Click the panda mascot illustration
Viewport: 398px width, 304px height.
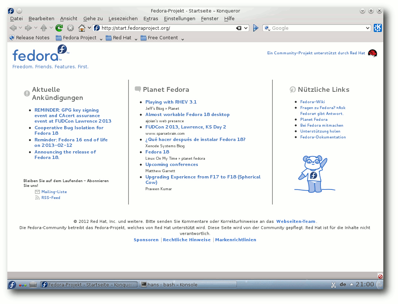point(315,174)
